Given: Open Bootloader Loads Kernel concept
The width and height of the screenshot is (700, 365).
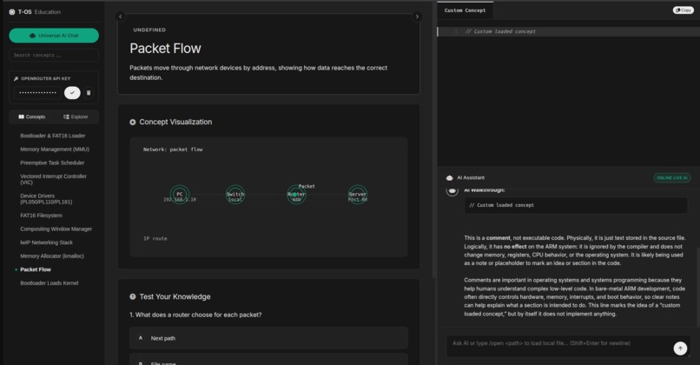Looking at the screenshot, I should coord(50,283).
